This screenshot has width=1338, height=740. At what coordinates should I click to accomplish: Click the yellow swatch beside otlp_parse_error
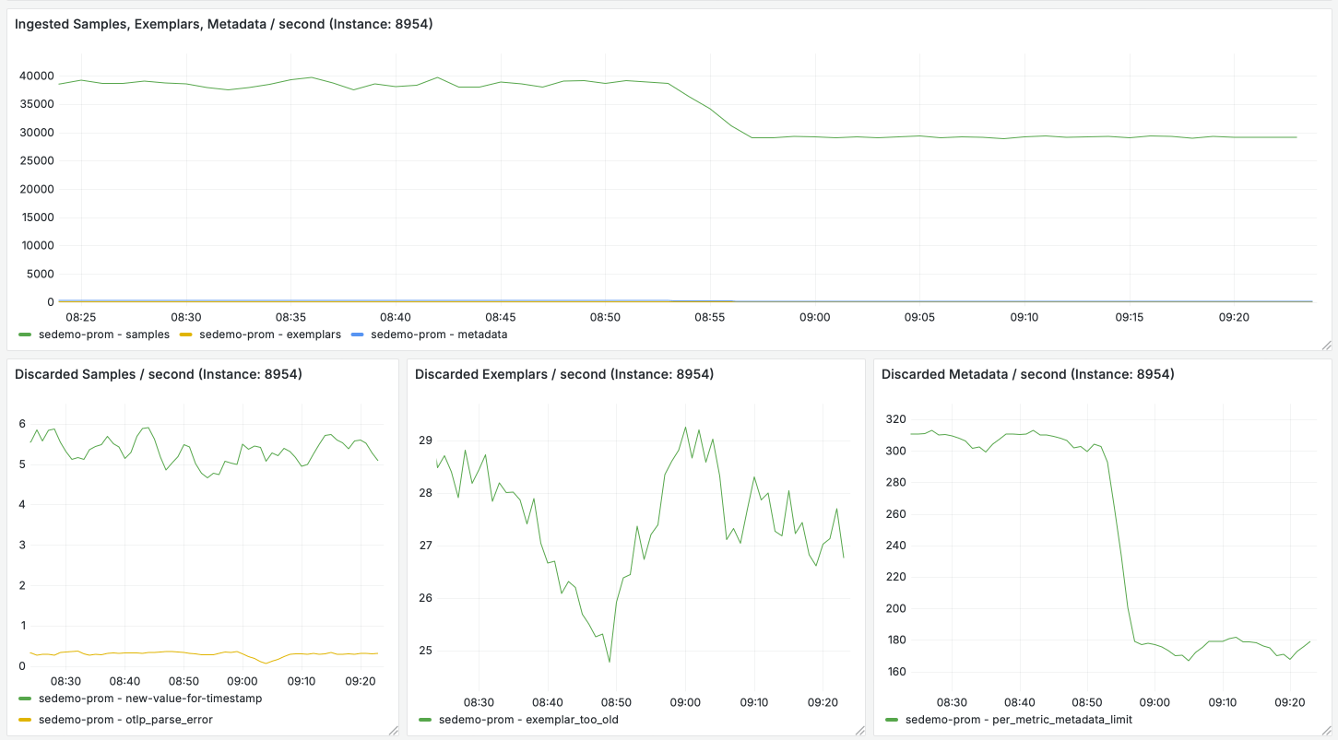click(x=25, y=719)
